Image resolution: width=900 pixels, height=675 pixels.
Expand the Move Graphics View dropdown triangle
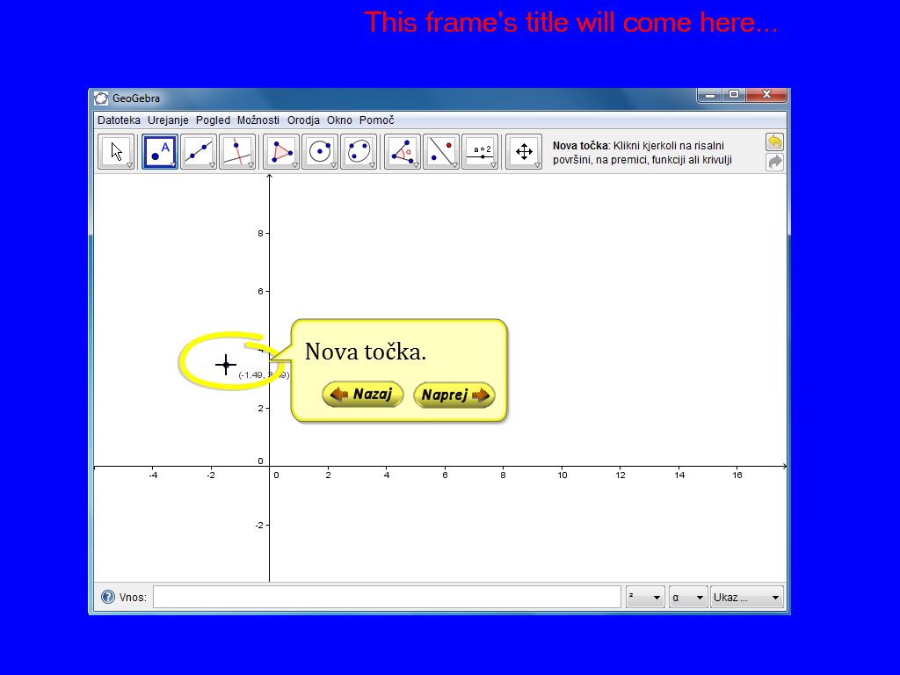coord(537,165)
